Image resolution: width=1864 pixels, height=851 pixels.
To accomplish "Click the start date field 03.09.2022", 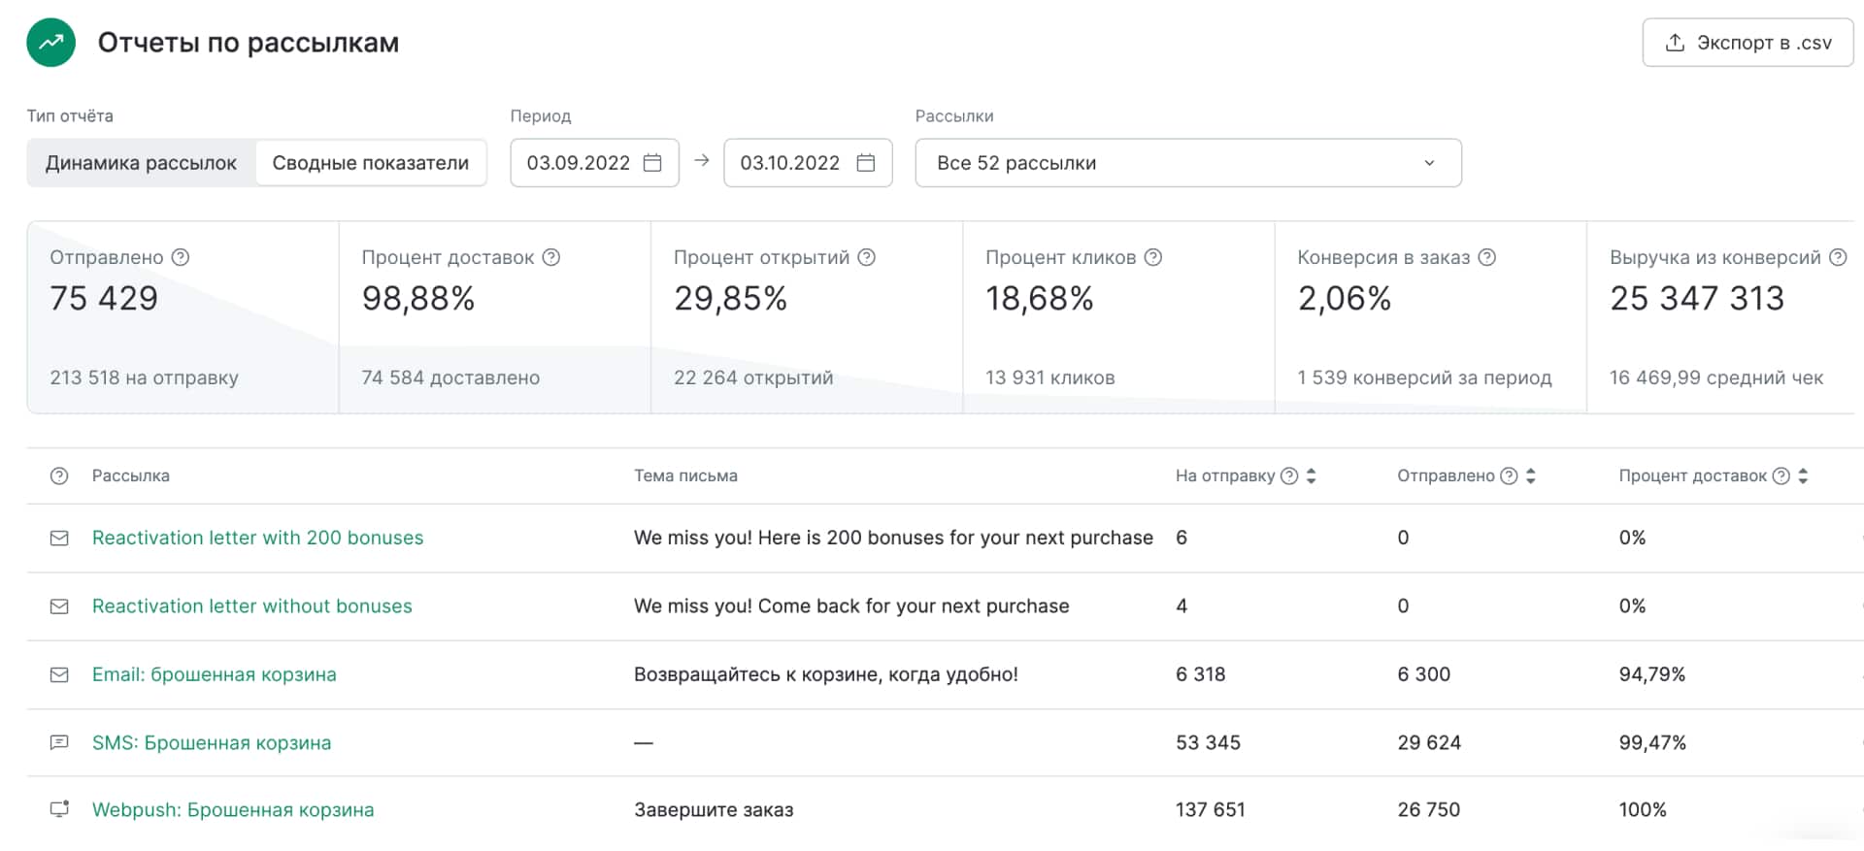I will click(x=579, y=163).
